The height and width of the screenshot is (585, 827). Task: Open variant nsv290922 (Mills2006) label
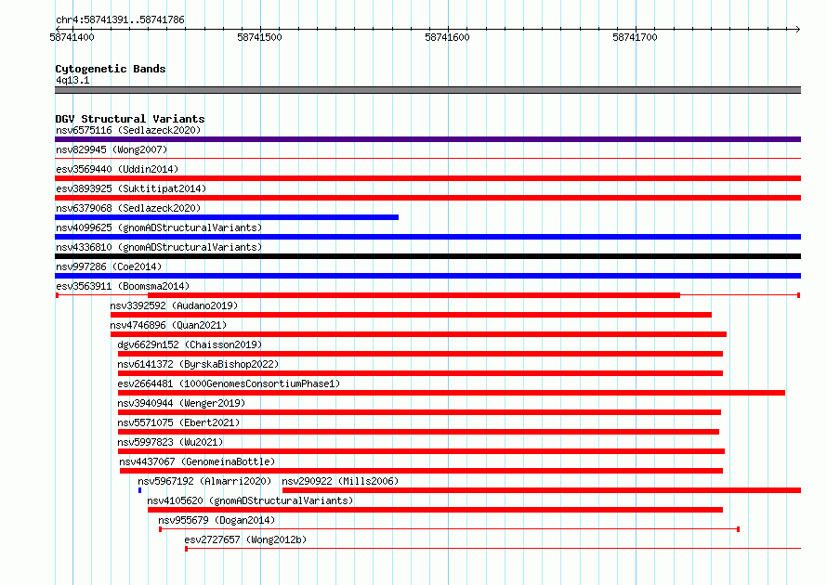pos(340,481)
